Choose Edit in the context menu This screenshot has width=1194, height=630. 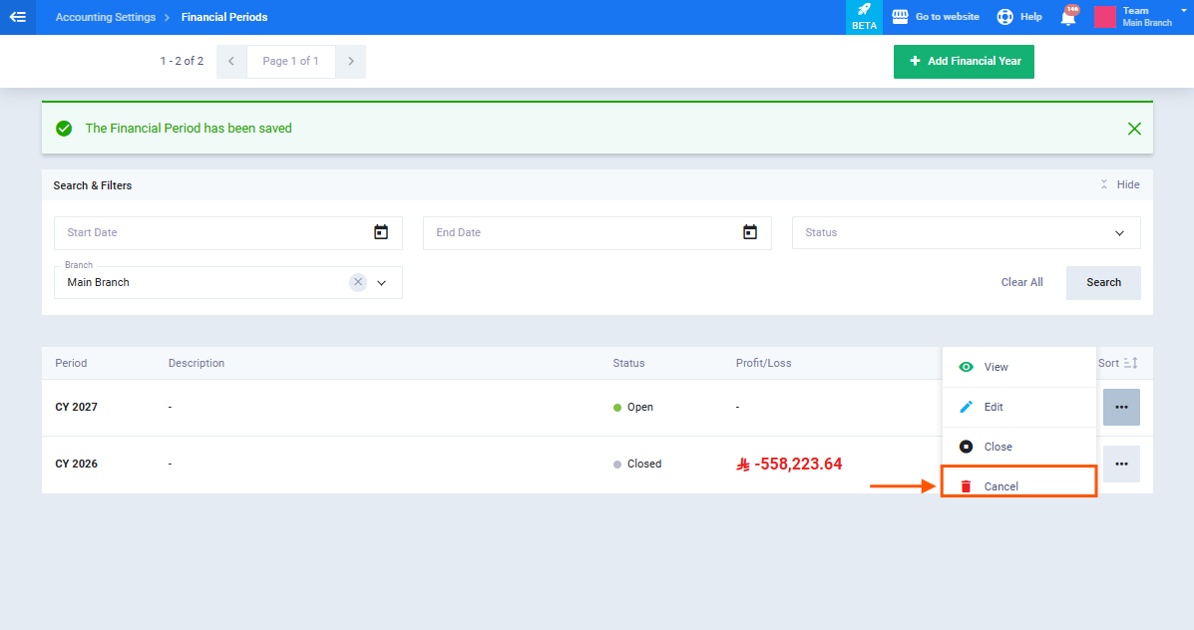pos(1018,407)
